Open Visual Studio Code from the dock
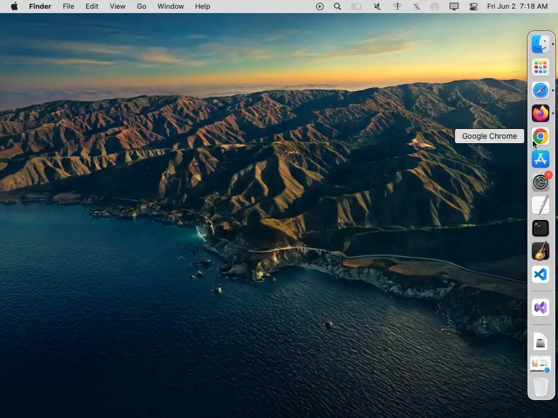This screenshot has width=558, height=418. point(541,274)
